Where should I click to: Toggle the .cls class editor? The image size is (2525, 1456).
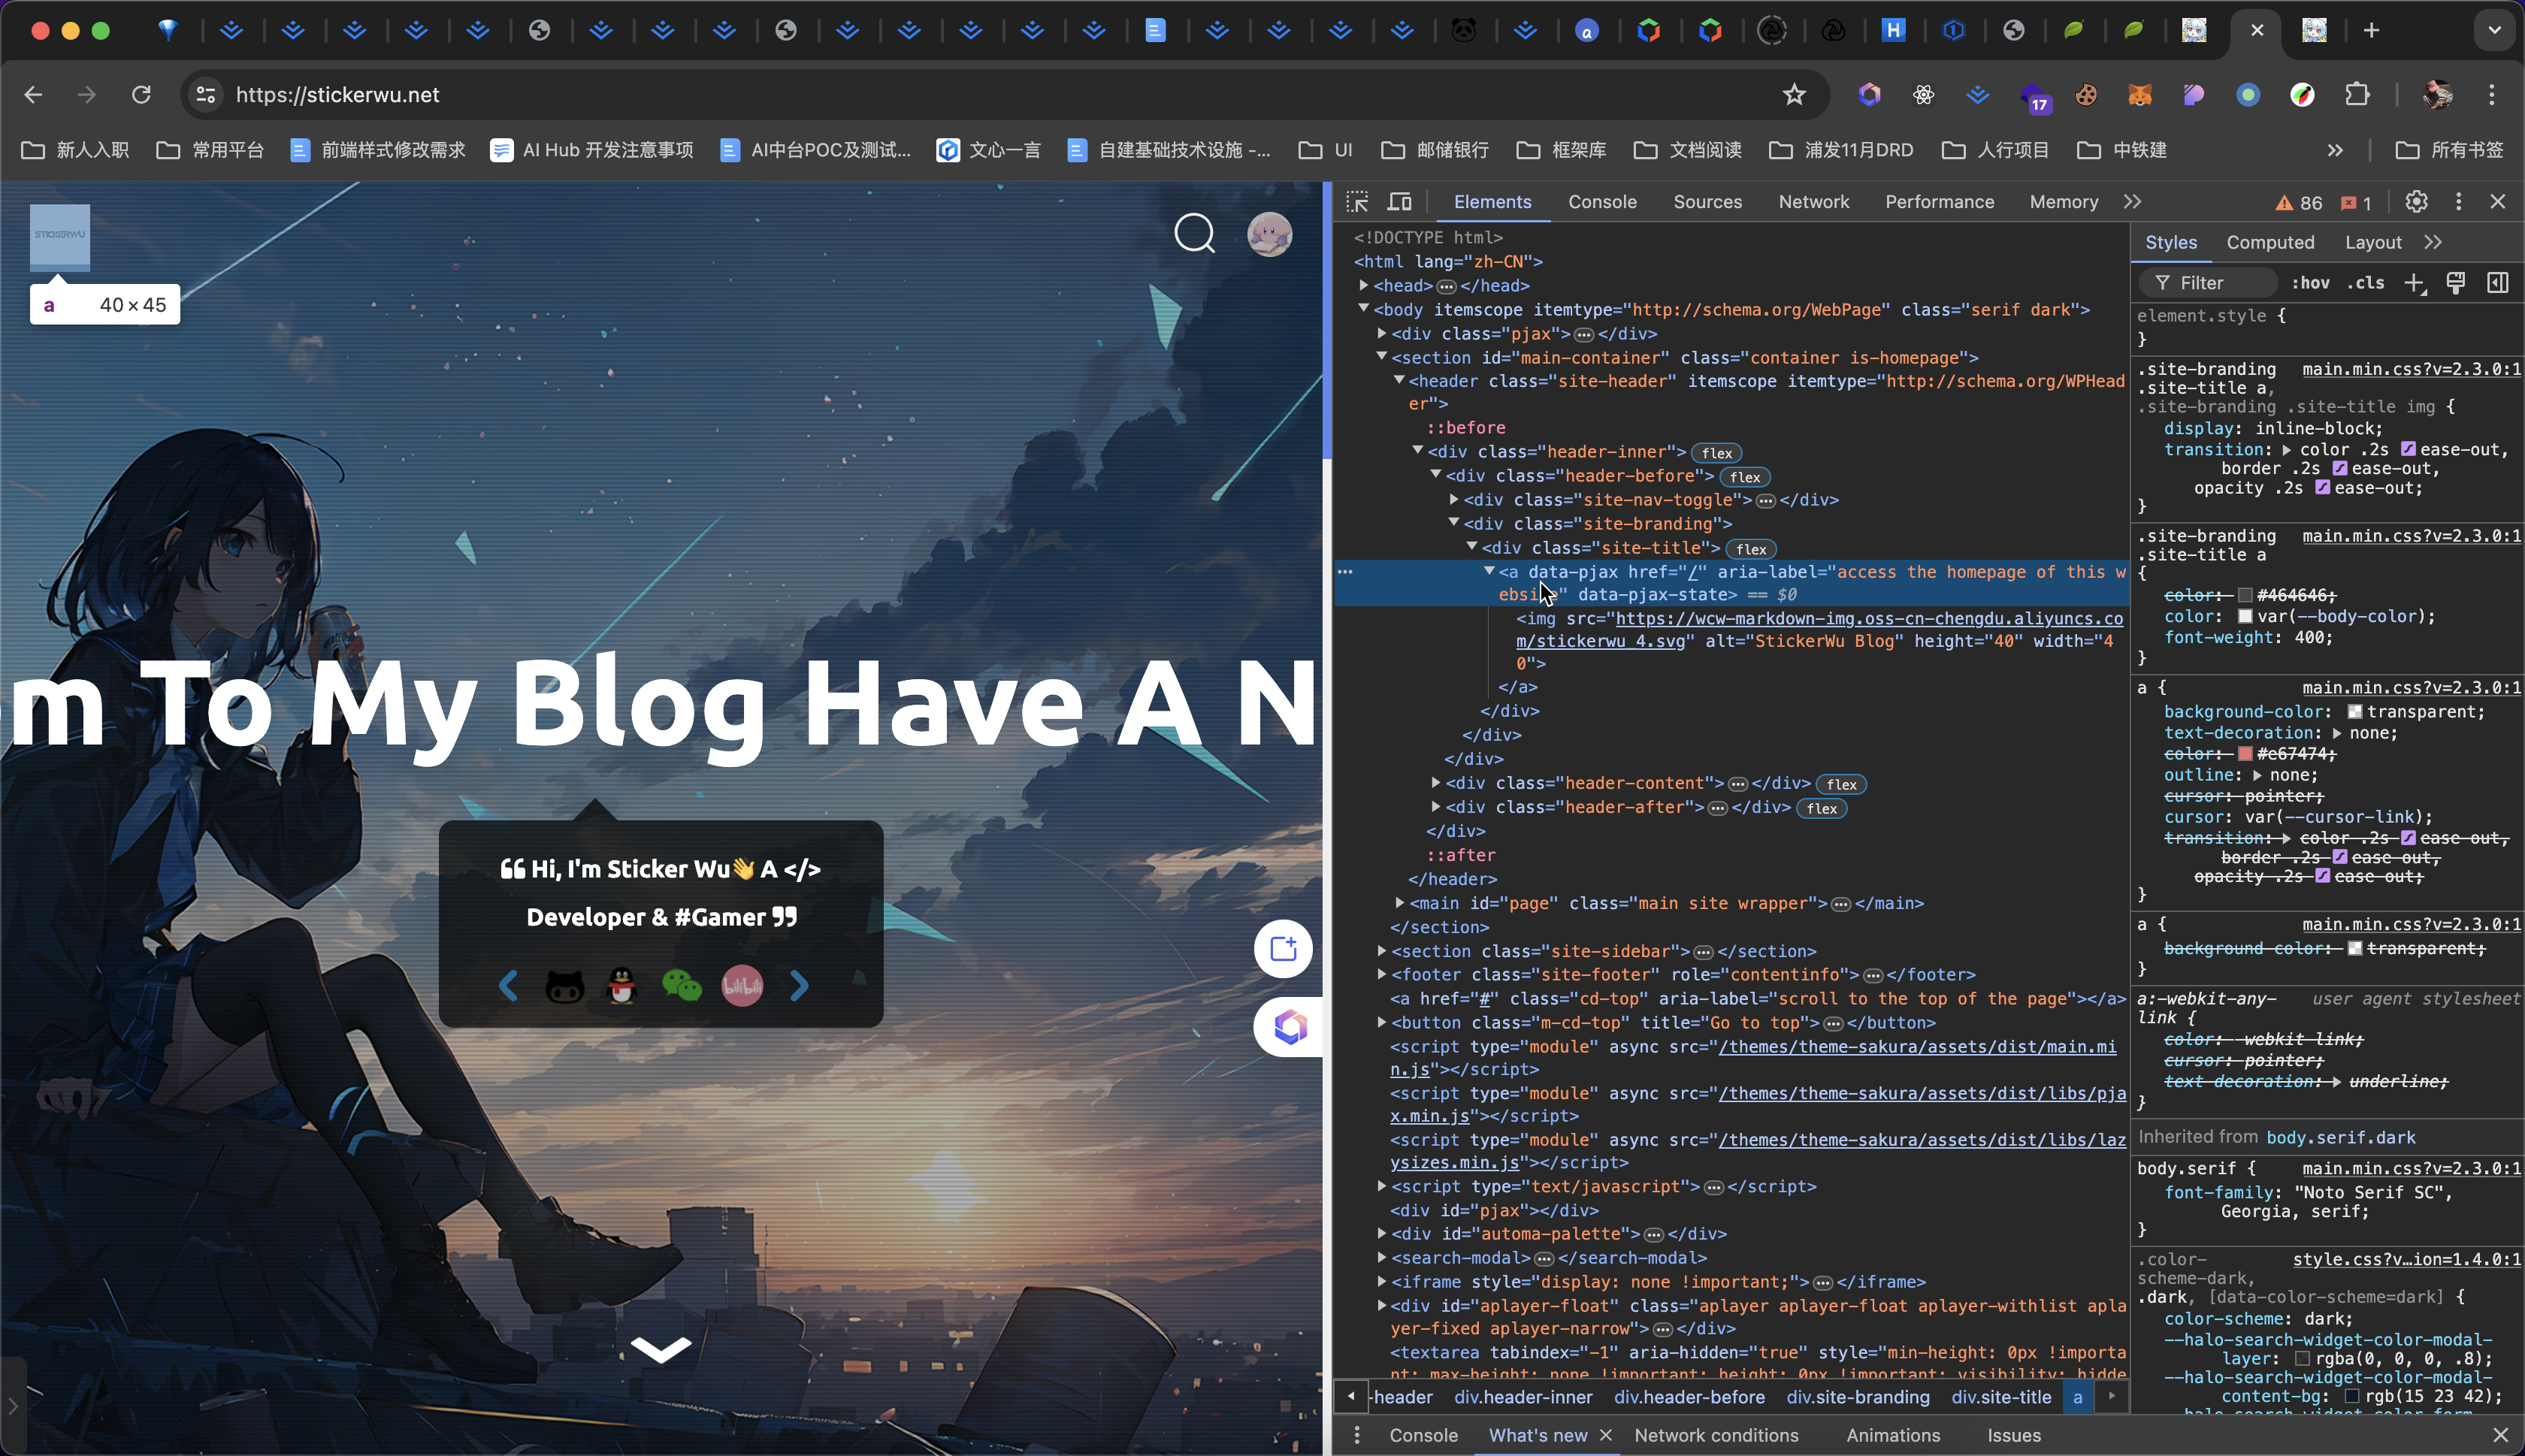2366,283
